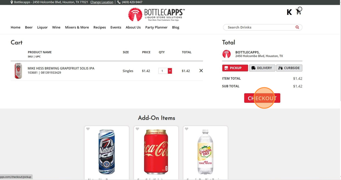
Task: Select the Delivery option
Action: point(262,68)
